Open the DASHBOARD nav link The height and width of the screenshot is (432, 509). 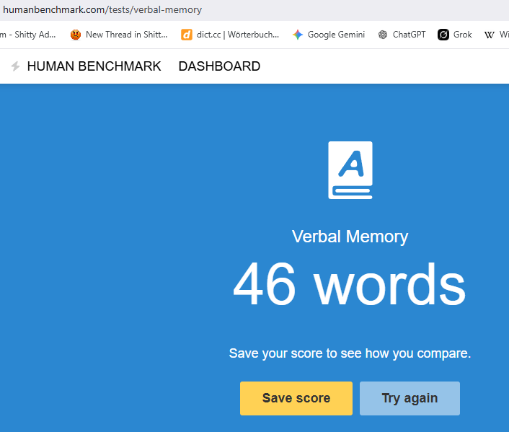click(x=219, y=66)
